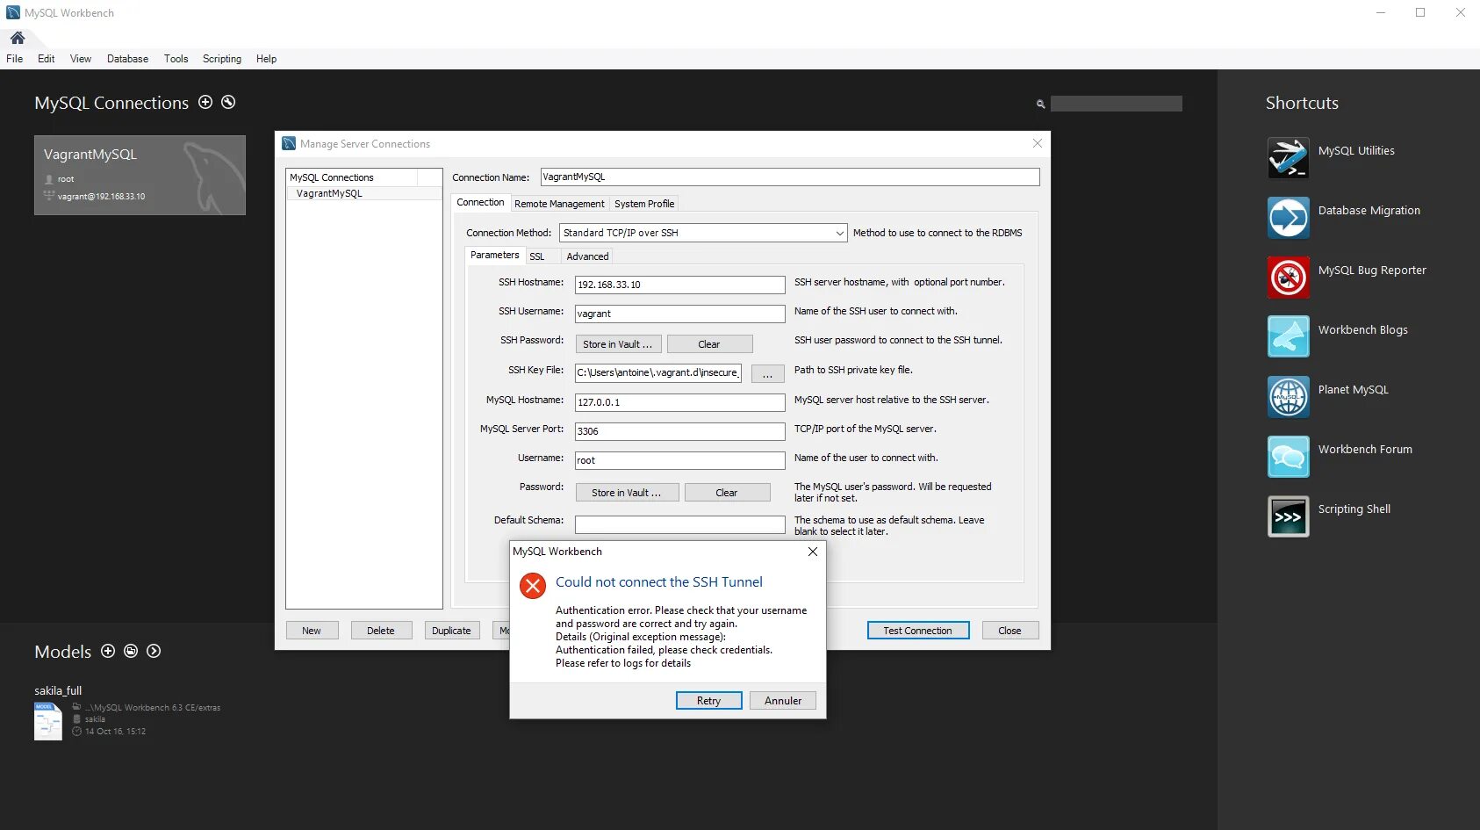Store SSH password in vault
The width and height of the screenshot is (1480, 830).
pos(618,344)
